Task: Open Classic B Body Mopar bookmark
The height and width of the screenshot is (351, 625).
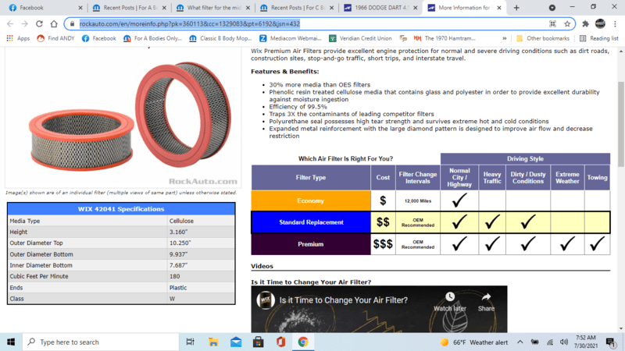Action: pyautogui.click(x=220, y=38)
